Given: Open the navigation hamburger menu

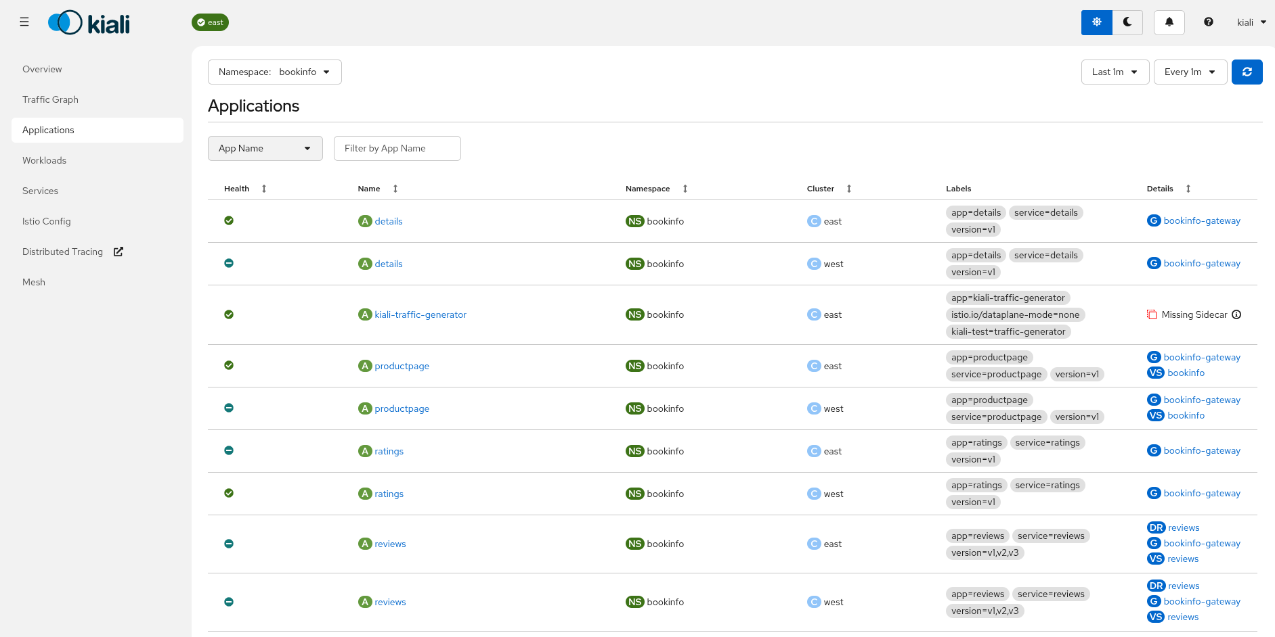Looking at the screenshot, I should [x=24, y=22].
